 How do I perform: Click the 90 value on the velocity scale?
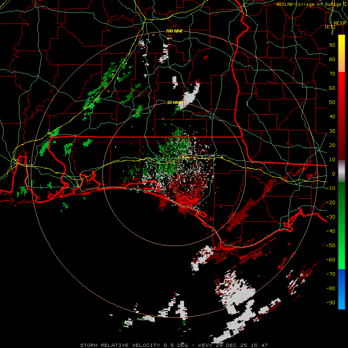click(x=332, y=45)
